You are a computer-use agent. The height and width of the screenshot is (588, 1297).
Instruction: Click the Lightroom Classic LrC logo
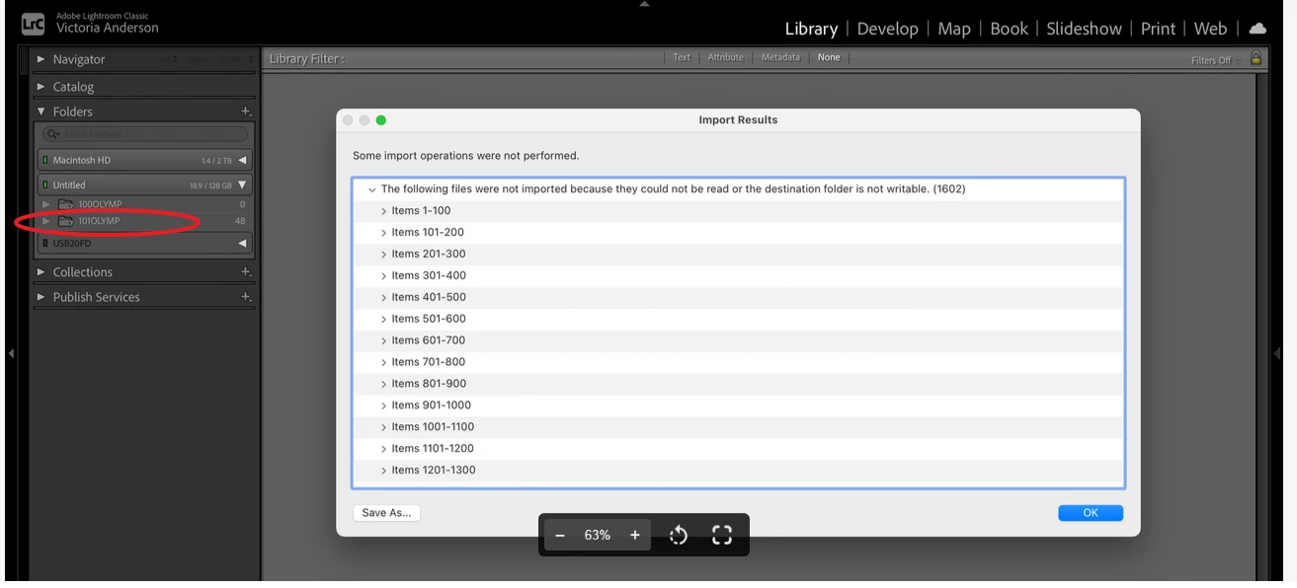34,24
